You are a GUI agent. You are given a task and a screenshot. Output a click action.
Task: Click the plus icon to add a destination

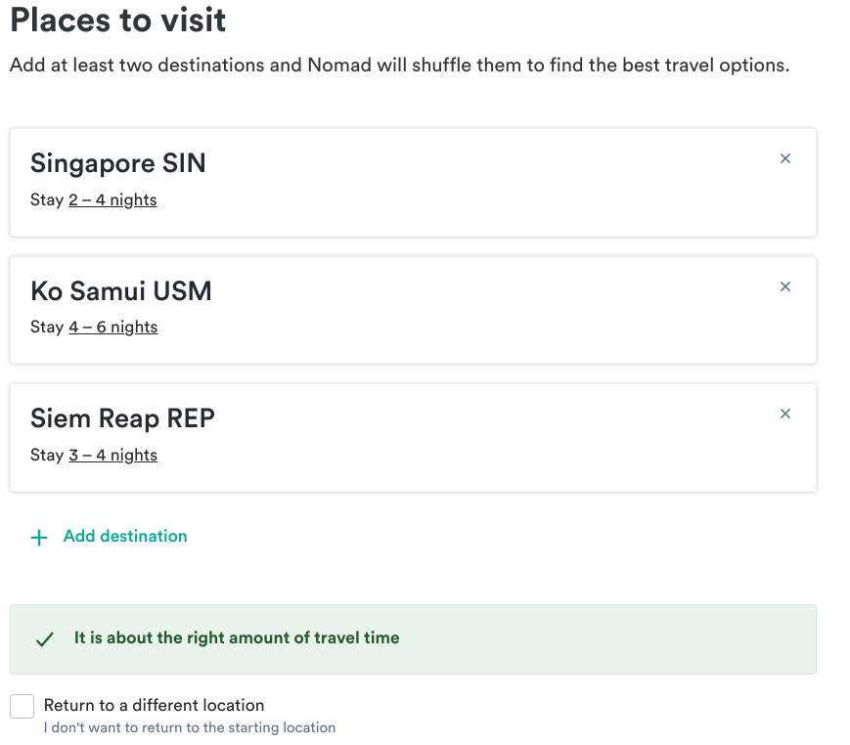click(x=39, y=537)
